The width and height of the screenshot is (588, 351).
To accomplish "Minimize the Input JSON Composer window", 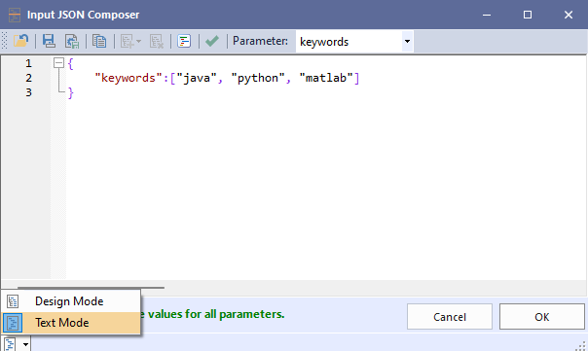I will [x=487, y=15].
